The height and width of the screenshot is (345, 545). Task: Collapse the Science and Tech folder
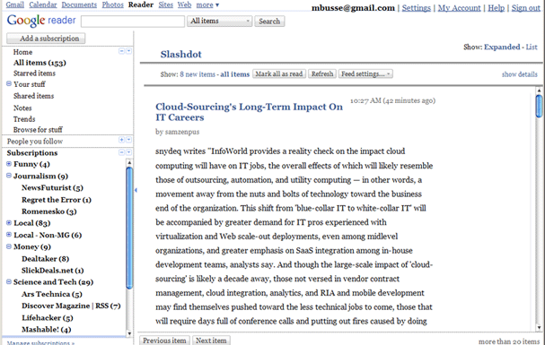click(x=9, y=281)
